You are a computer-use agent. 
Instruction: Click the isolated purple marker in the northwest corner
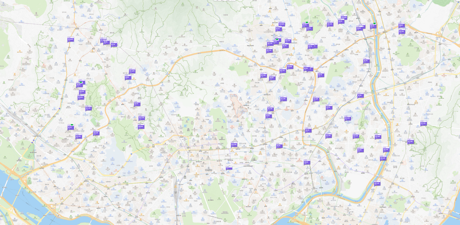(x=70, y=39)
